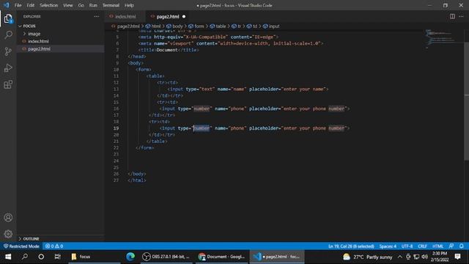Open the Run and Debug view
Screen dimensions: 469x264
[8, 68]
